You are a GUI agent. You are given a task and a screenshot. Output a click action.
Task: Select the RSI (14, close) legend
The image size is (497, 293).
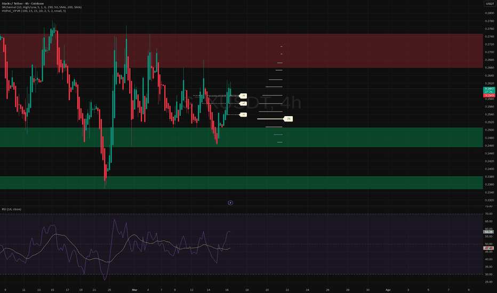point(11,209)
